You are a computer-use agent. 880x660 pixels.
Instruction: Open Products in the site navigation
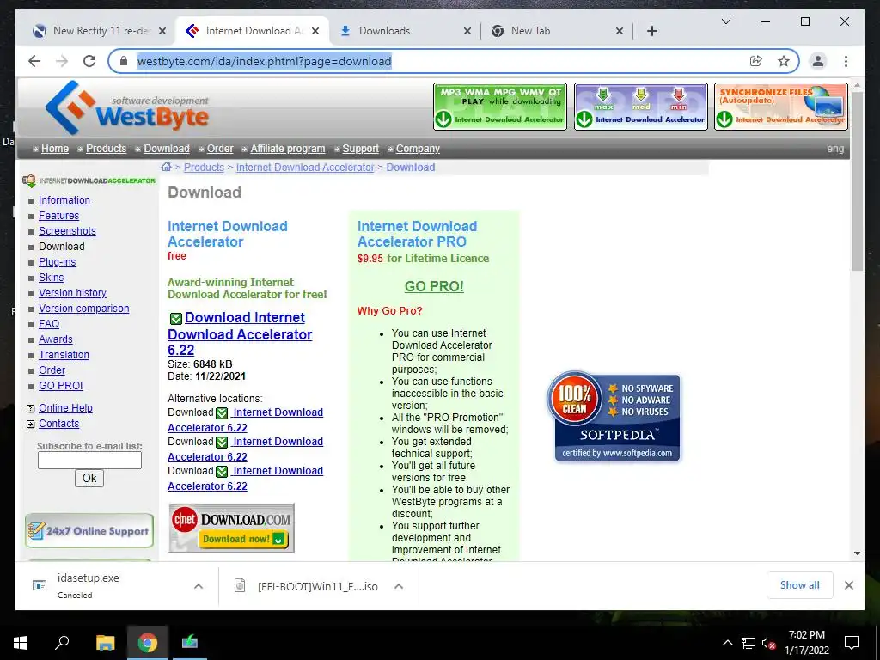coord(106,149)
